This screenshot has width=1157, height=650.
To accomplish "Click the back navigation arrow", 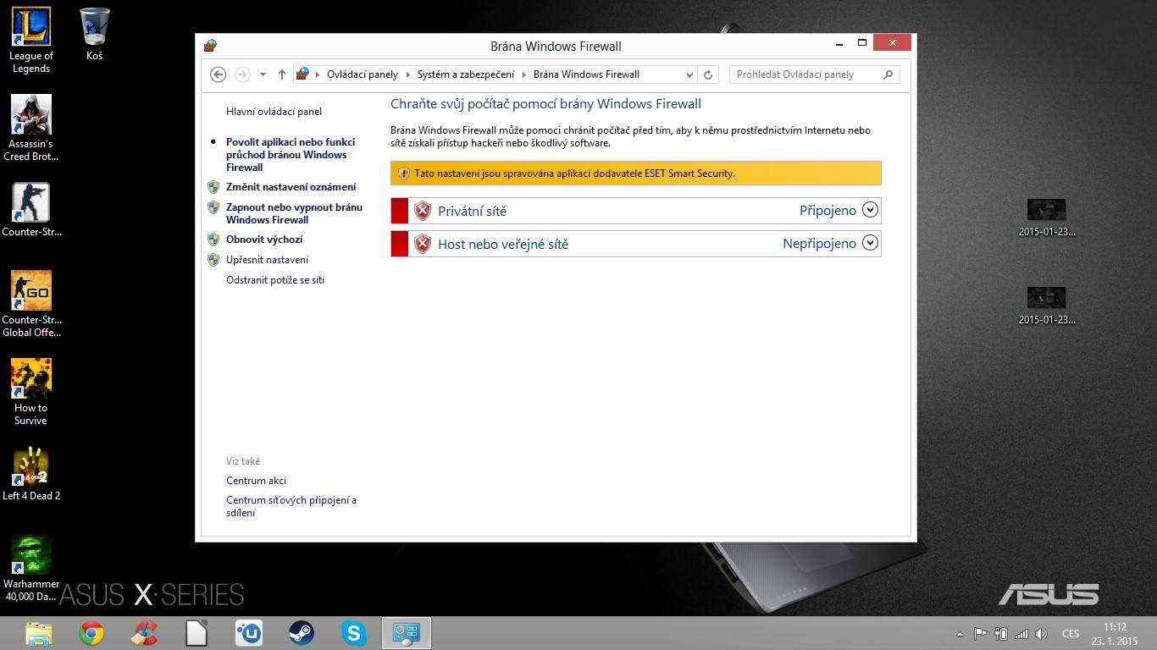I will click(219, 74).
